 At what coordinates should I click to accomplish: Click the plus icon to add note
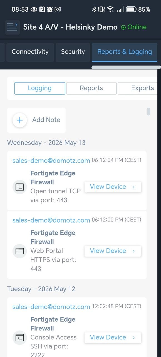point(20,120)
